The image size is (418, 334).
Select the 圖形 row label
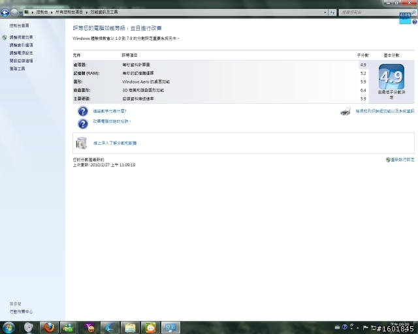(x=78, y=82)
